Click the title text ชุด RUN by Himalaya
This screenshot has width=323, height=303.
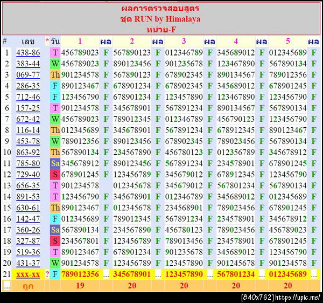point(160,19)
